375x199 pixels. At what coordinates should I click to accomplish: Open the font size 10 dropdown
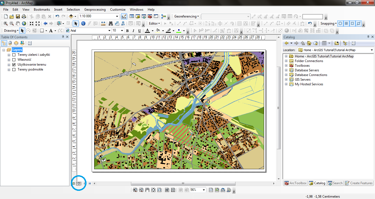click(122, 31)
